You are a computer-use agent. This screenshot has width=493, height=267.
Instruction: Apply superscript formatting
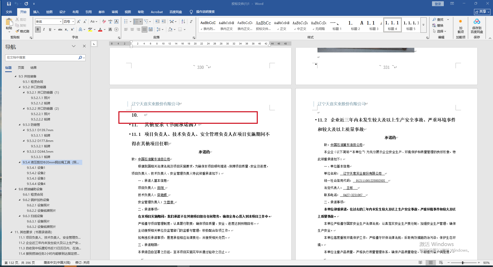point(73,30)
